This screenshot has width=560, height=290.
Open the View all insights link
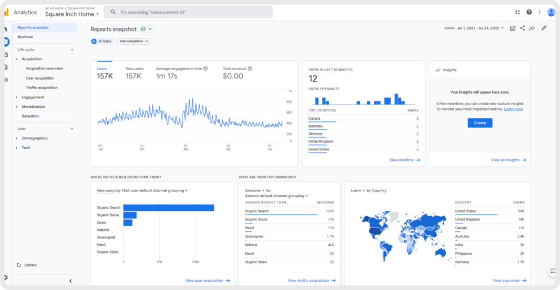pyautogui.click(x=509, y=160)
